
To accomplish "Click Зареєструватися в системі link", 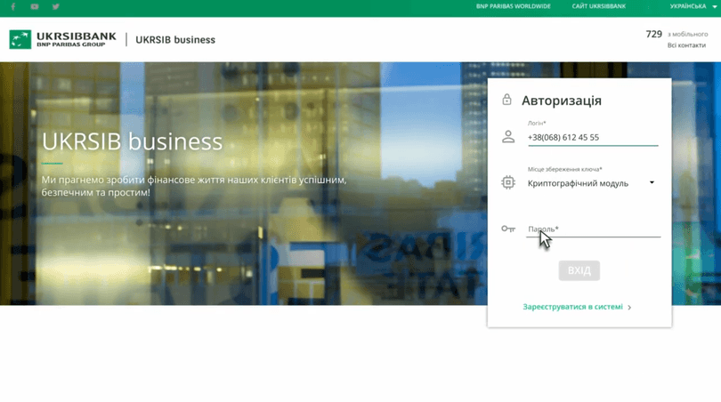I will (x=572, y=307).
